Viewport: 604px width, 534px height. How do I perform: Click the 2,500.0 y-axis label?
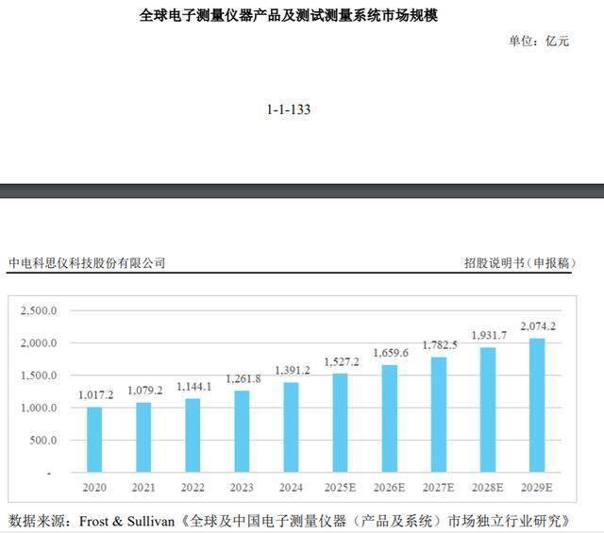41,310
